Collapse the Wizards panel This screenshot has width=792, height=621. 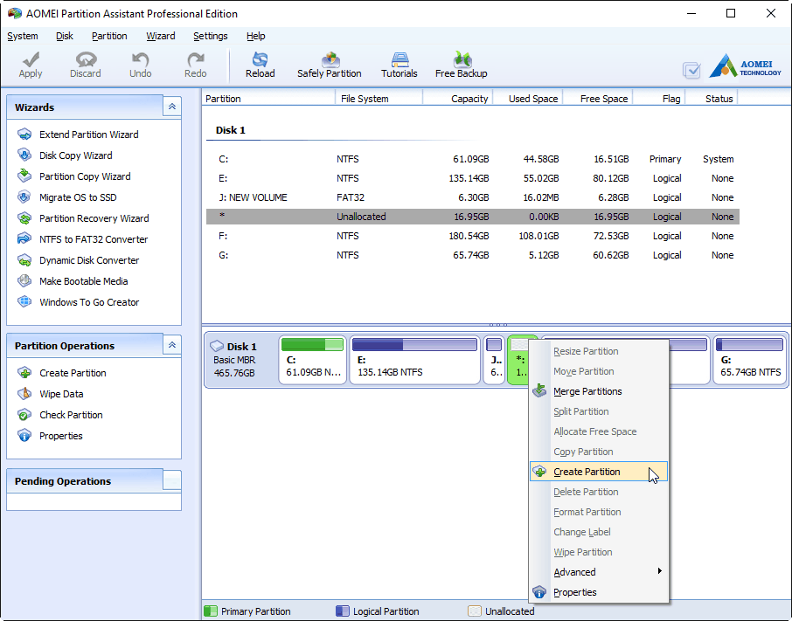tap(172, 107)
